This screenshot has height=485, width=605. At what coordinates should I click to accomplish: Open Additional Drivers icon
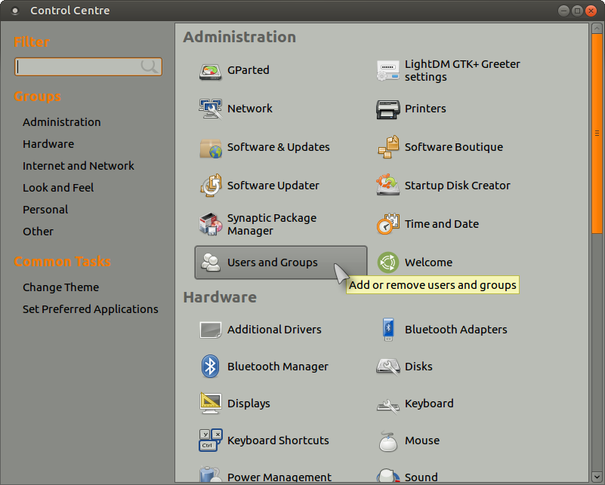210,330
